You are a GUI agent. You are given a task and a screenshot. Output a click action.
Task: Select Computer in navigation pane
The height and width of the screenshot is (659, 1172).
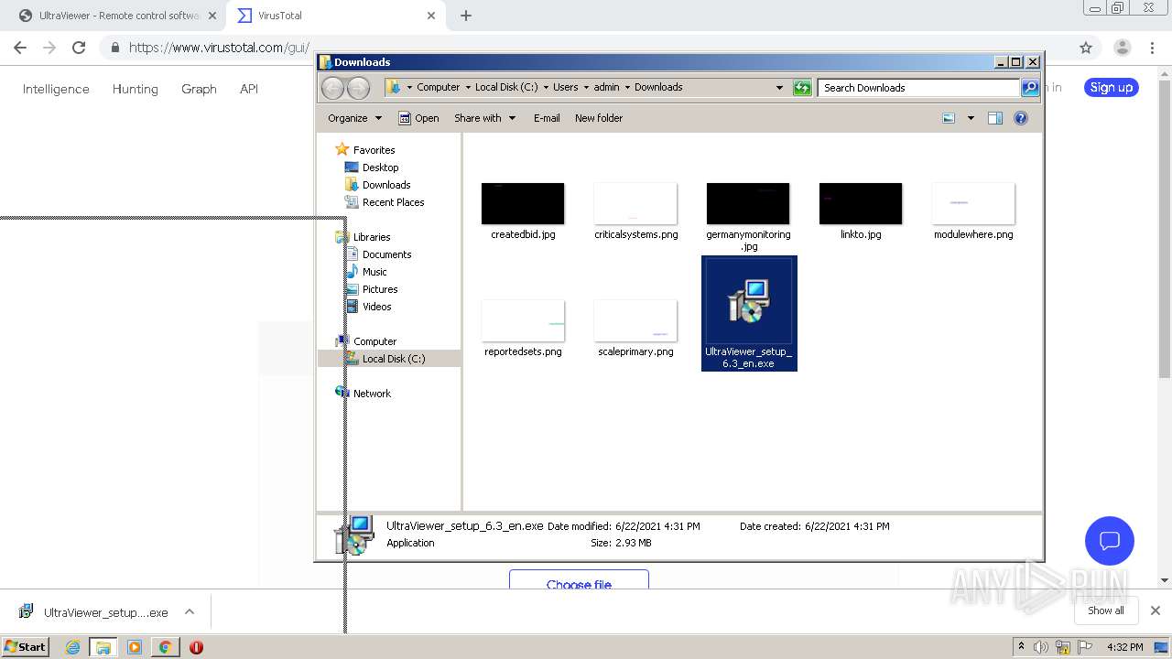(374, 341)
